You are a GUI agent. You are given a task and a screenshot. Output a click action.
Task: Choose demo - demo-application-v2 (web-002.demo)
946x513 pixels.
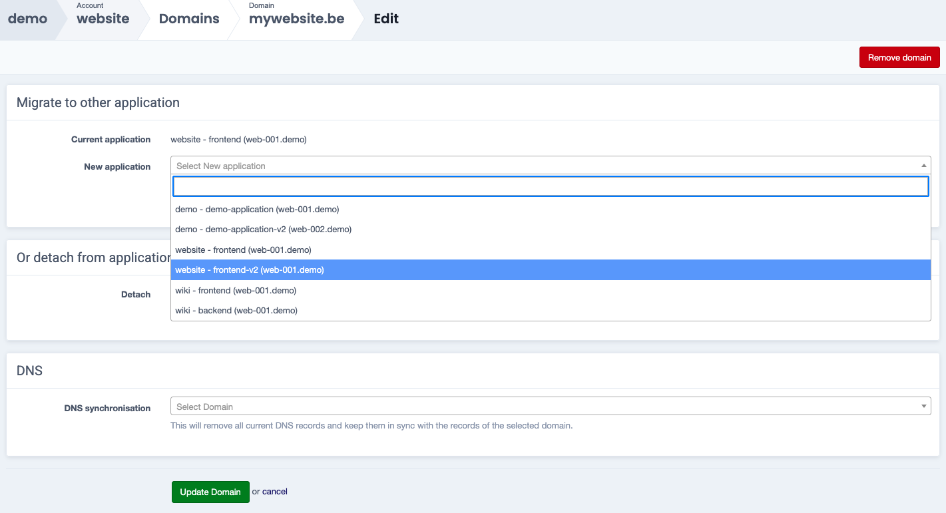(263, 229)
